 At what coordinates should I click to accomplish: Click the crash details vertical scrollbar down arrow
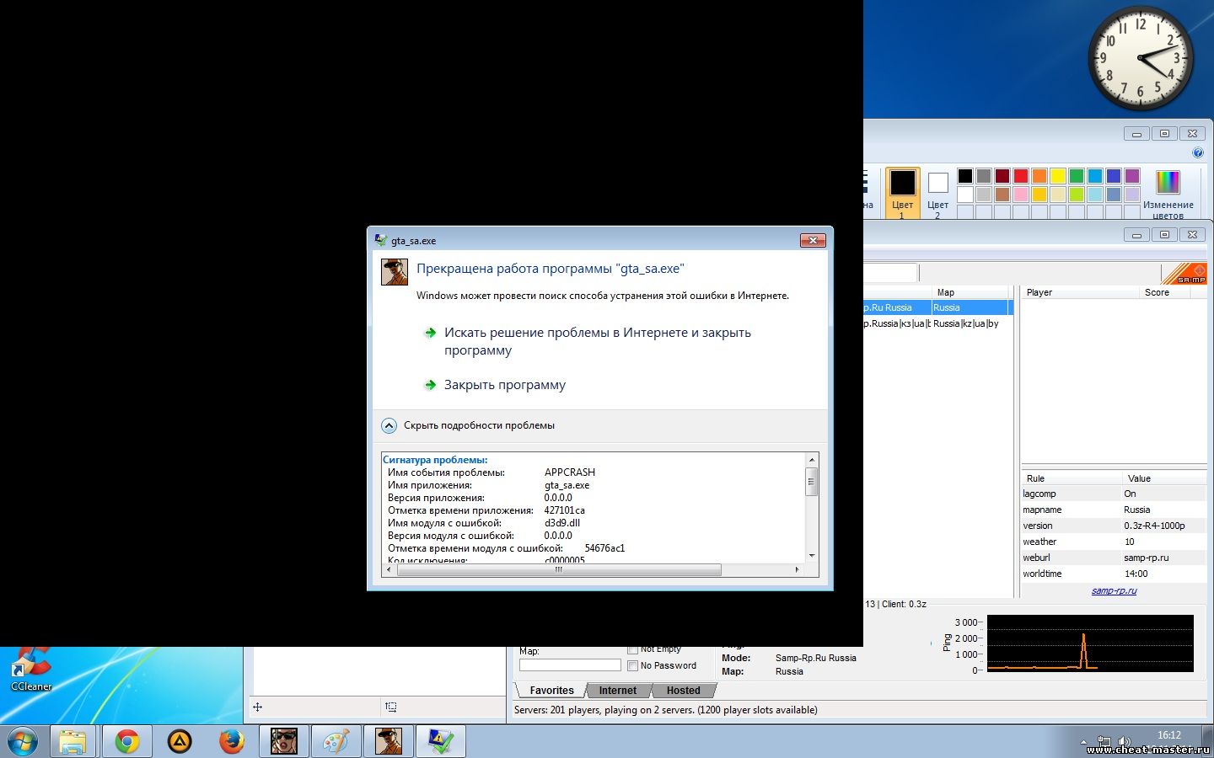(812, 555)
